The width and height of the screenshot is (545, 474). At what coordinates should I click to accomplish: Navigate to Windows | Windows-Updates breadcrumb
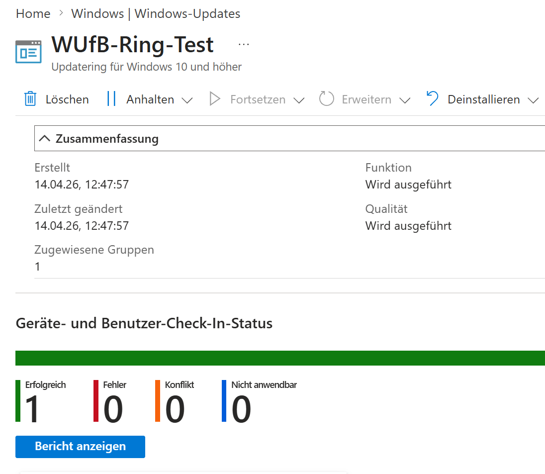tap(156, 13)
